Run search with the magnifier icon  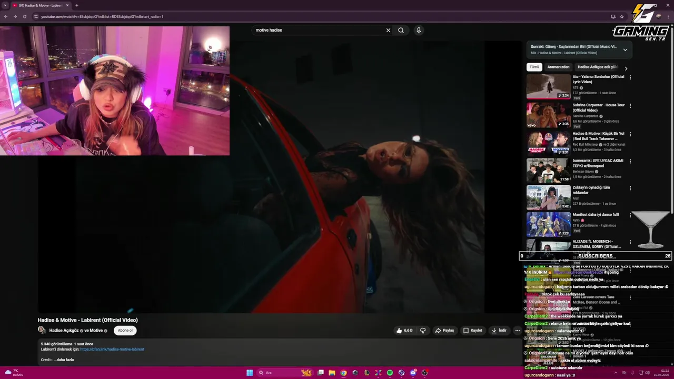[x=401, y=30]
